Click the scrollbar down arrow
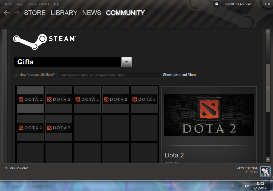 (268, 160)
